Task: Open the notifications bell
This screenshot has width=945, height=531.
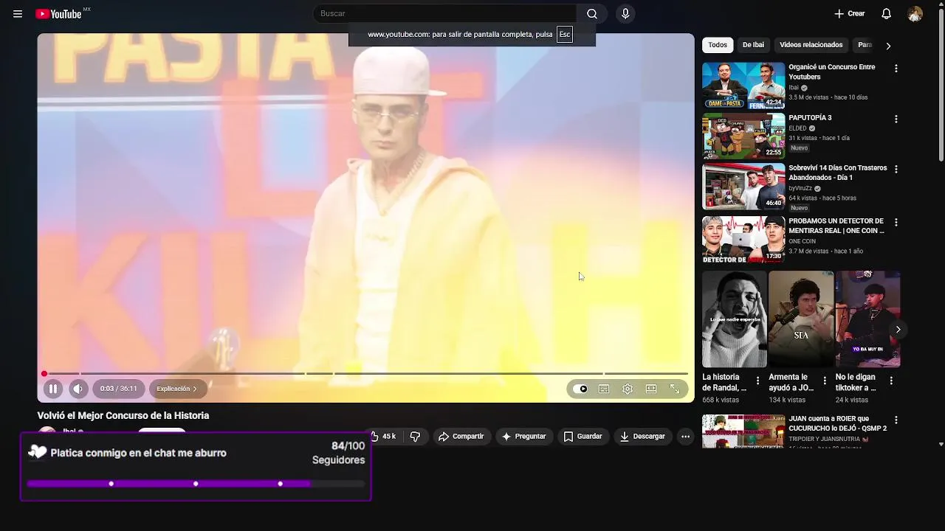Action: (x=887, y=14)
